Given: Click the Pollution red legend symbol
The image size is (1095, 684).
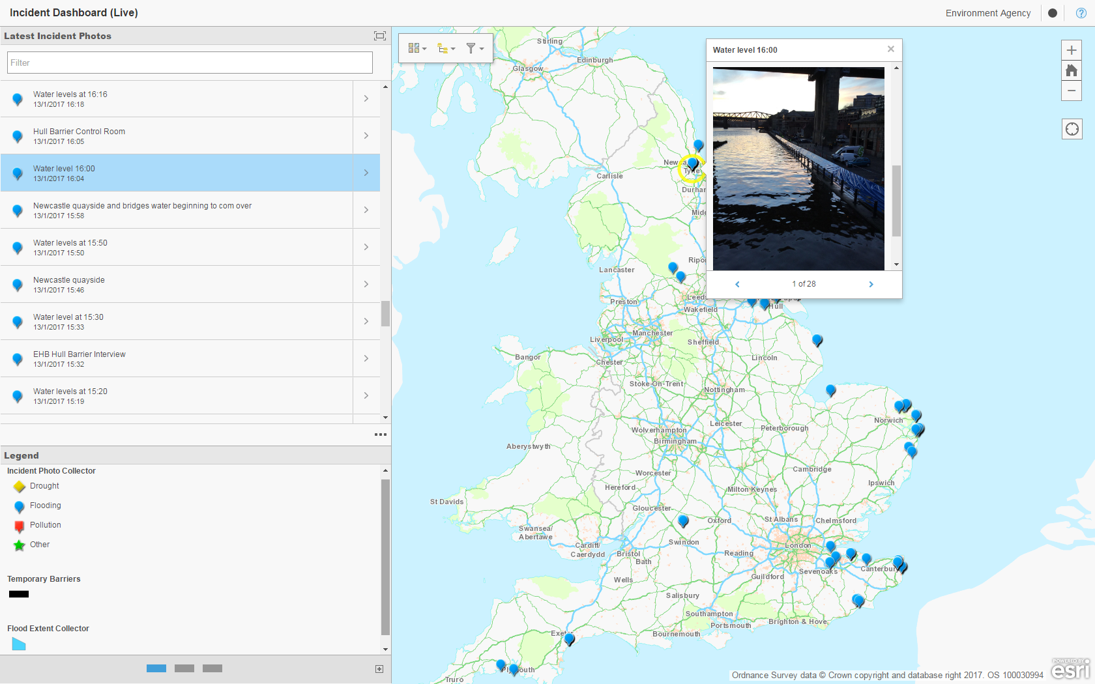Looking at the screenshot, I should coord(20,526).
